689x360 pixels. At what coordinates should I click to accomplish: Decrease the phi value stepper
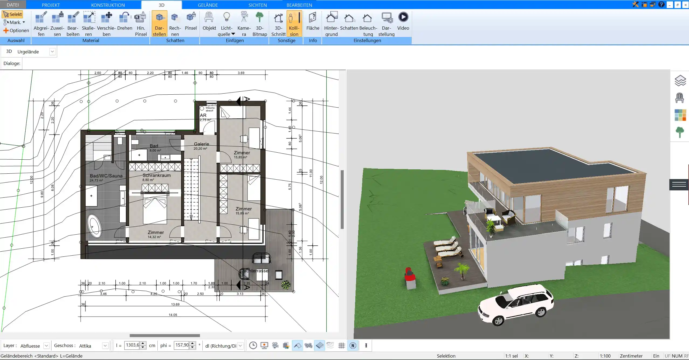[x=192, y=347]
